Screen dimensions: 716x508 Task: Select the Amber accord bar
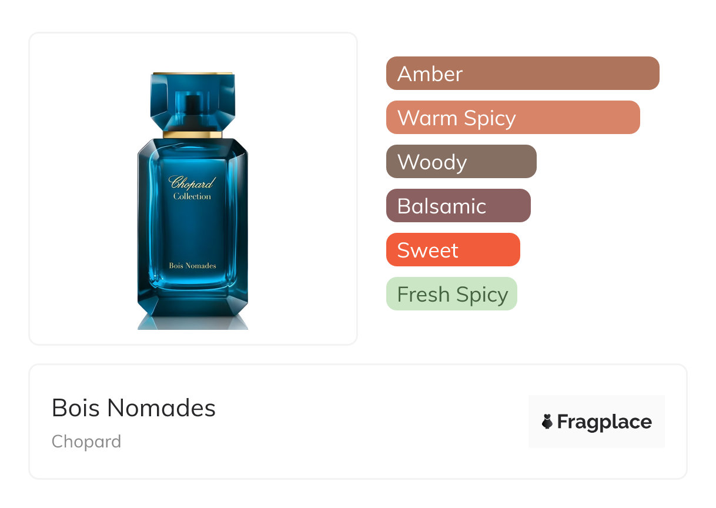click(x=522, y=73)
